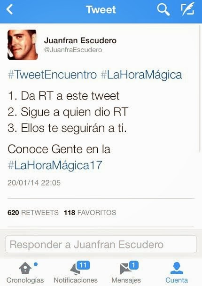This screenshot has height=286, width=202.
Task: Compose a new tweet with the quill icon
Action: pos(187,9)
